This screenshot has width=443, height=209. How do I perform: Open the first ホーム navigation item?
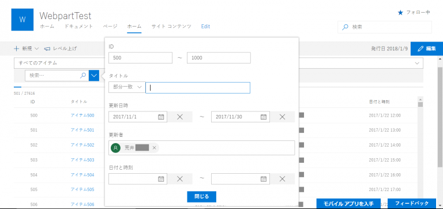click(x=47, y=27)
